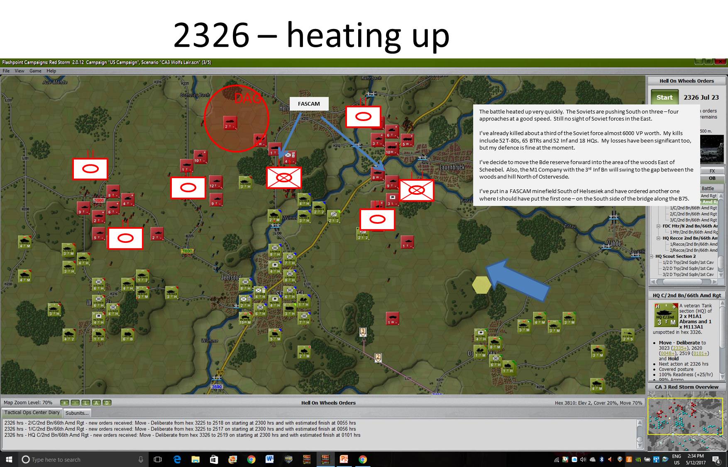Collapse the HQ Scout Section 2 node
This screenshot has width=728, height=467.
[652, 256]
